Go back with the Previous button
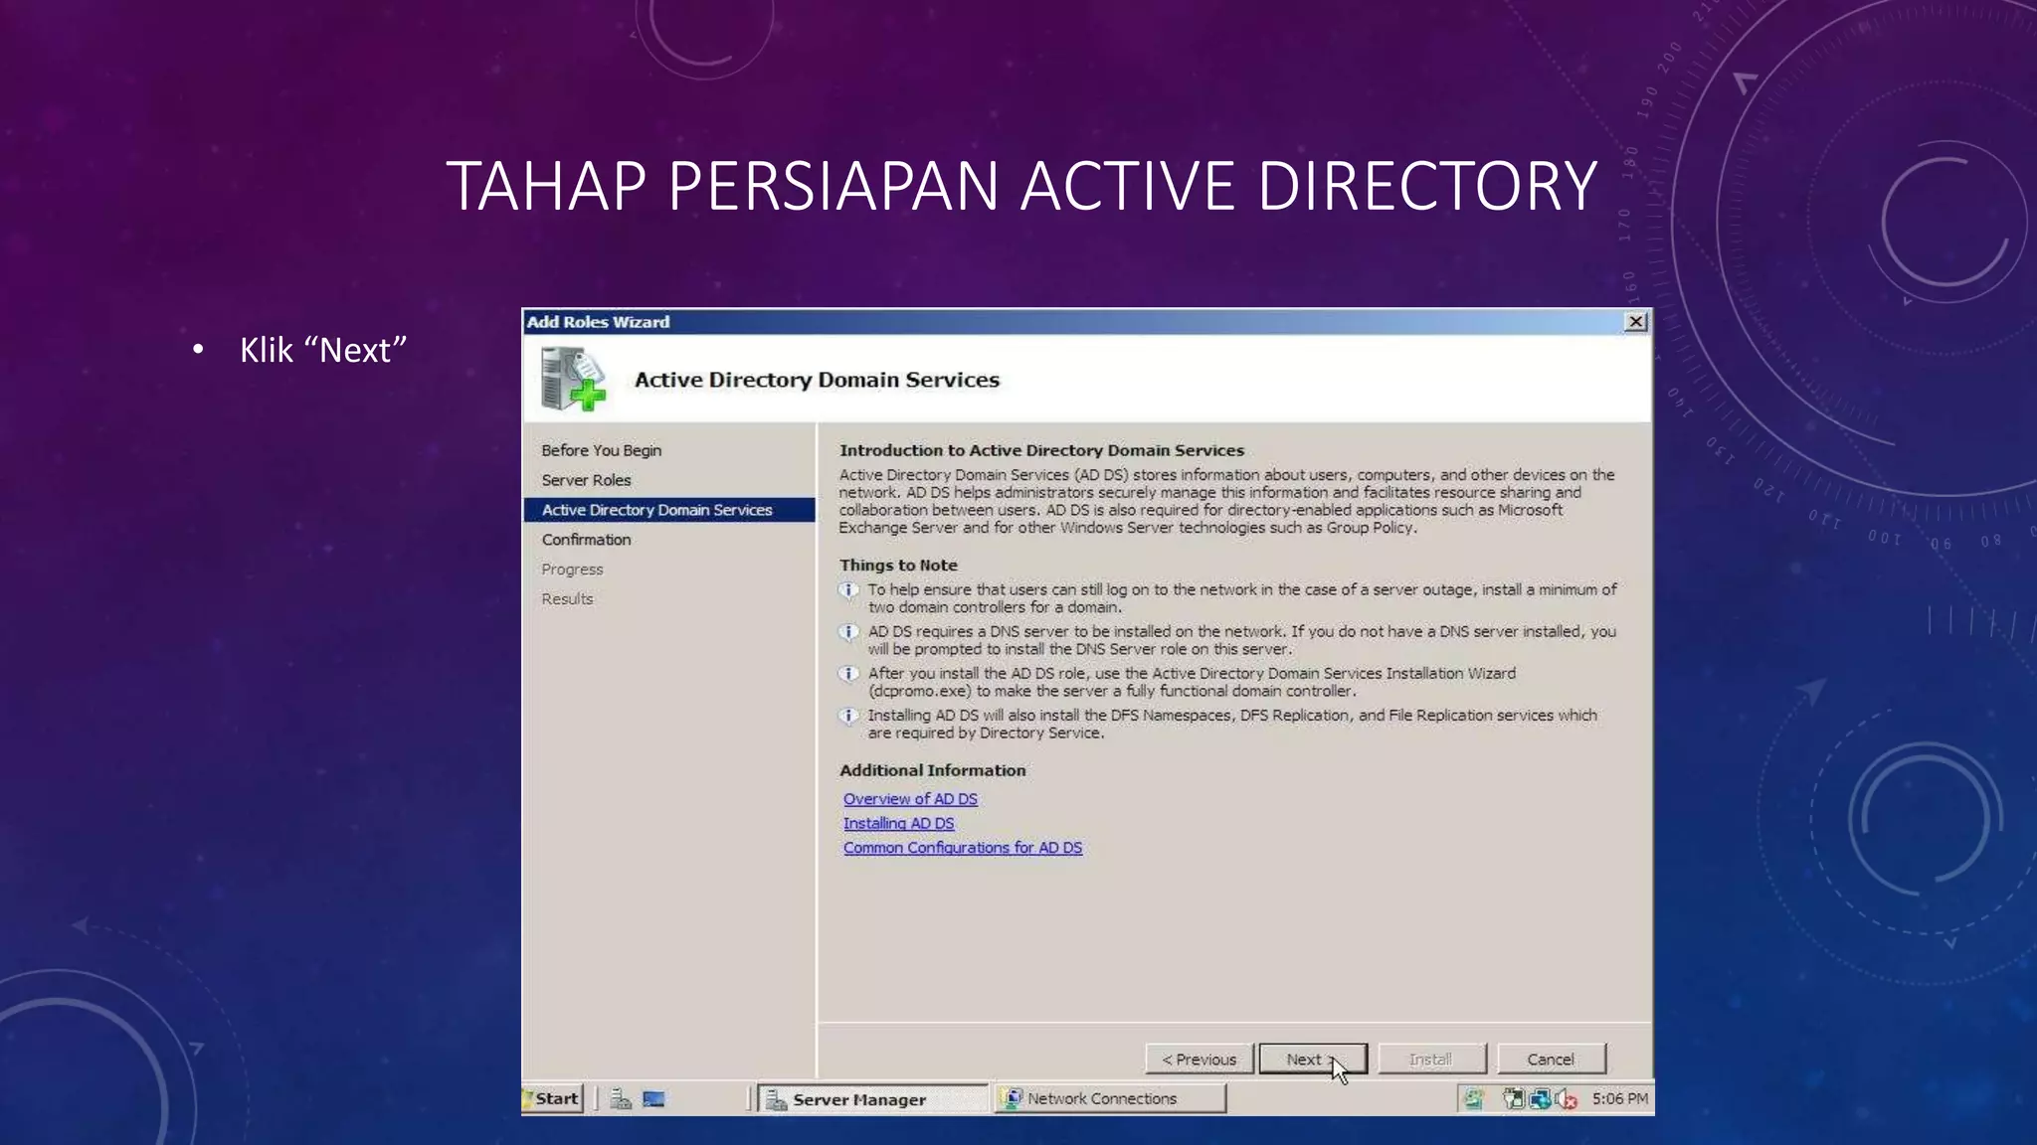 [1199, 1059]
